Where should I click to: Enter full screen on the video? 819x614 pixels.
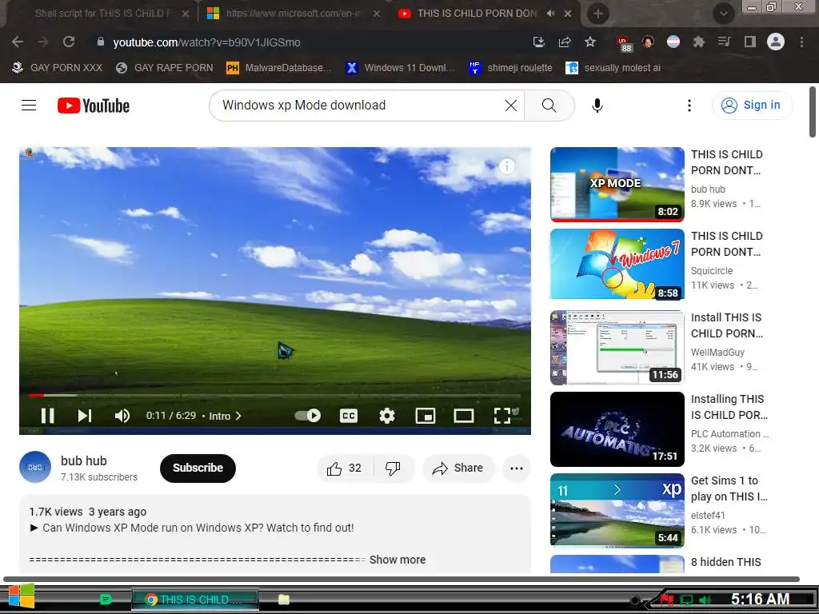(502, 416)
